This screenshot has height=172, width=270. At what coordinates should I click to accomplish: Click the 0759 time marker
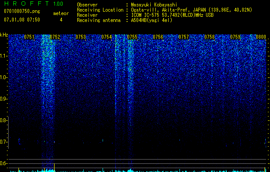[x=235, y=37]
